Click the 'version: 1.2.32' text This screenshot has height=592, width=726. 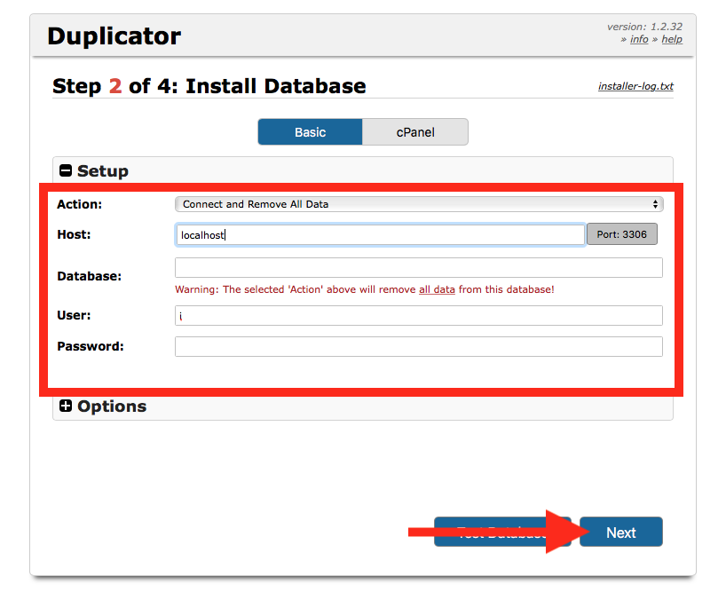click(x=644, y=27)
